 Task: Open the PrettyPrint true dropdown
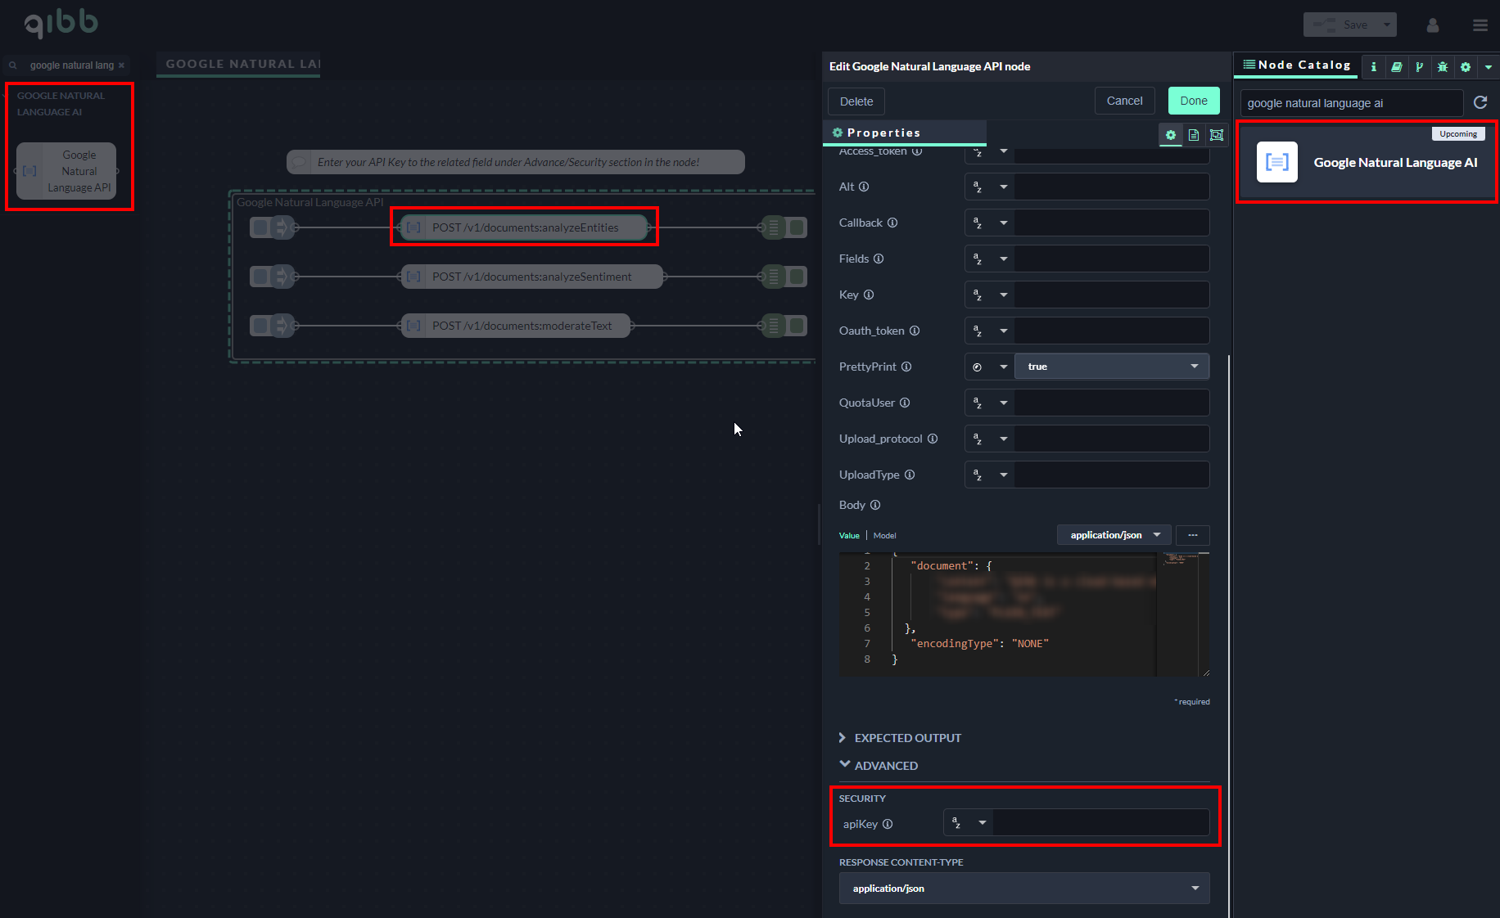coord(1111,367)
